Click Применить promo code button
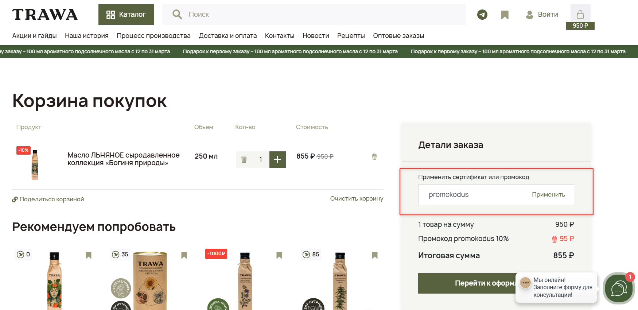Image resolution: width=638 pixels, height=310 pixels. 548,195
